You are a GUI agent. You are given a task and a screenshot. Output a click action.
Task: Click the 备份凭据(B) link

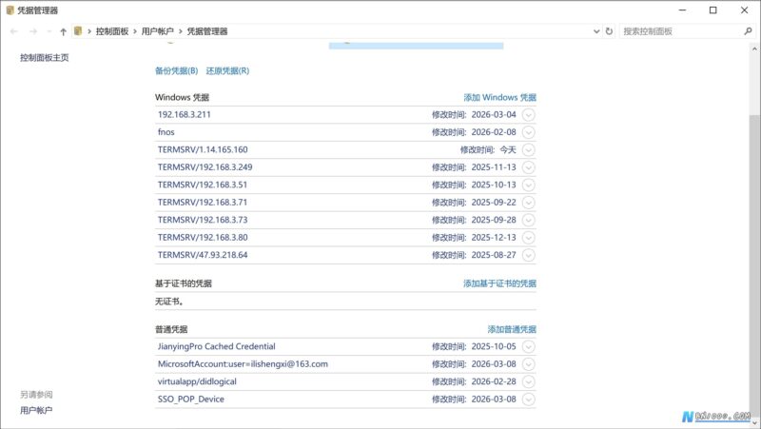(x=177, y=70)
